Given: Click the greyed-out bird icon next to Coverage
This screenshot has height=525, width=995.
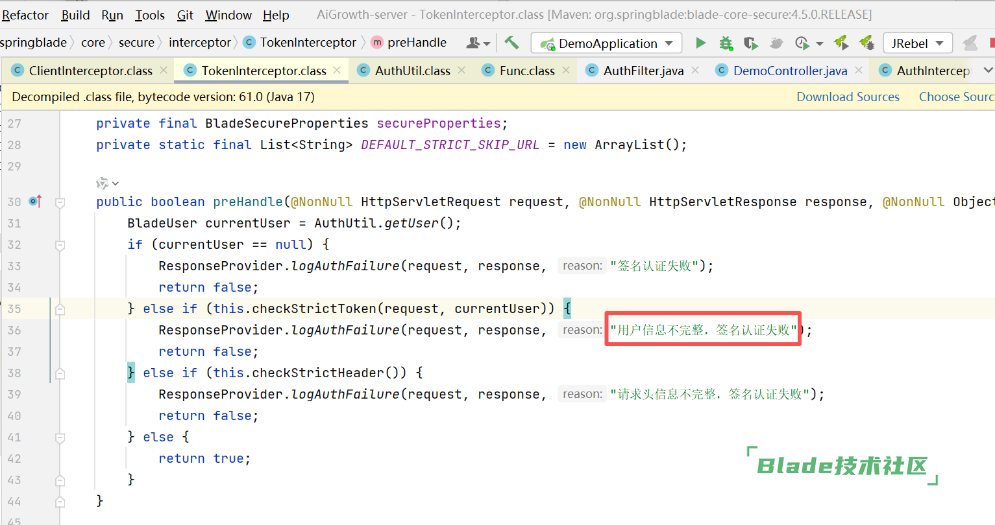Looking at the screenshot, I should (776, 43).
